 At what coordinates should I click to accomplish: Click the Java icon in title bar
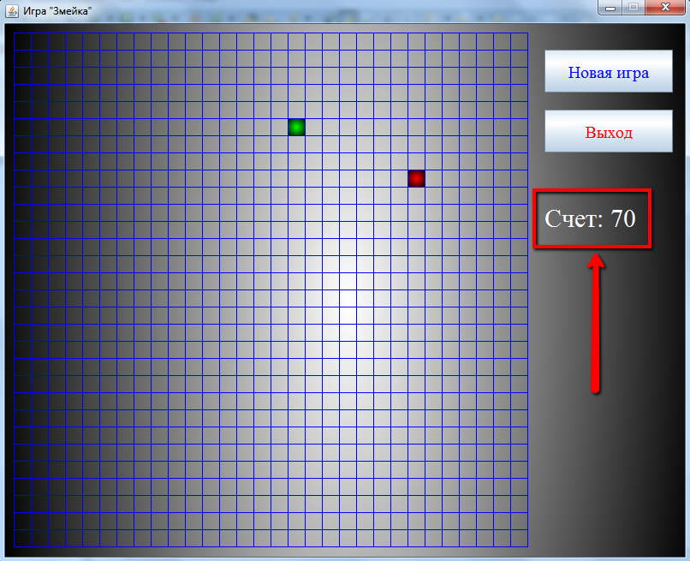coord(12,10)
